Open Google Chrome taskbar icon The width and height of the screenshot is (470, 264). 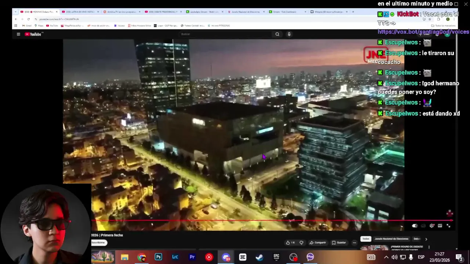141,257
